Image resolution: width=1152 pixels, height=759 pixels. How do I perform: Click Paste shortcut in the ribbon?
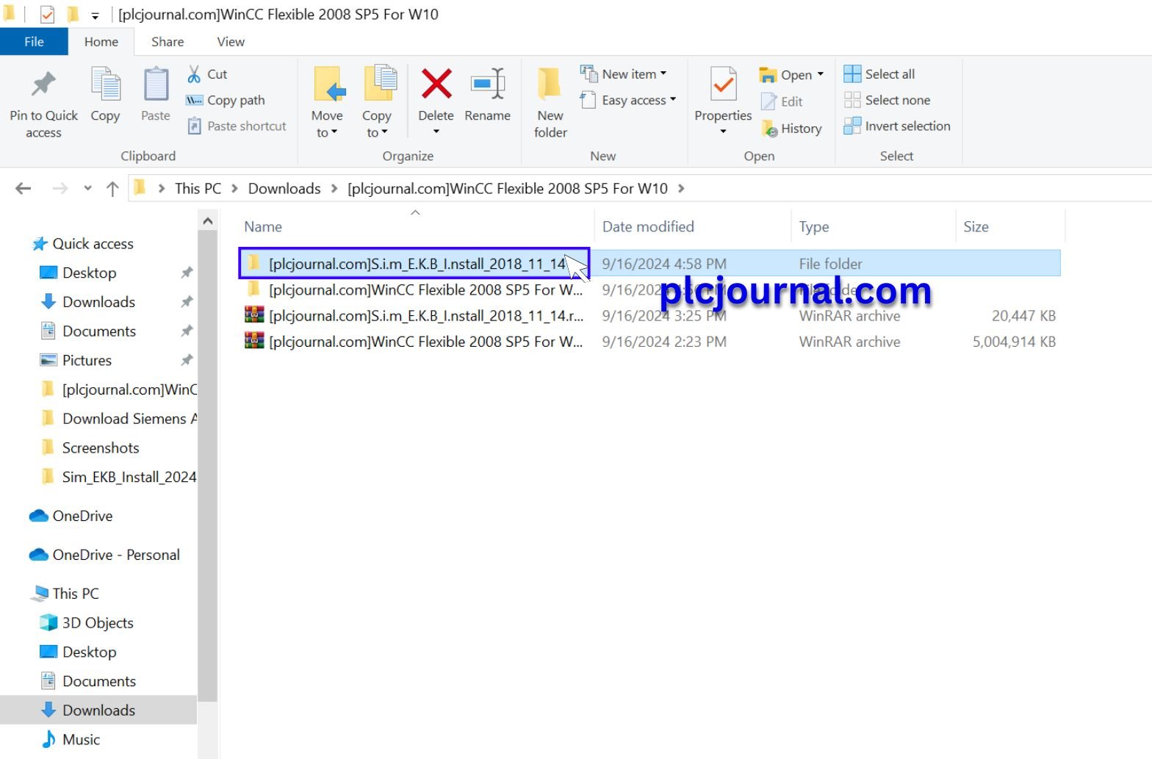click(x=237, y=126)
